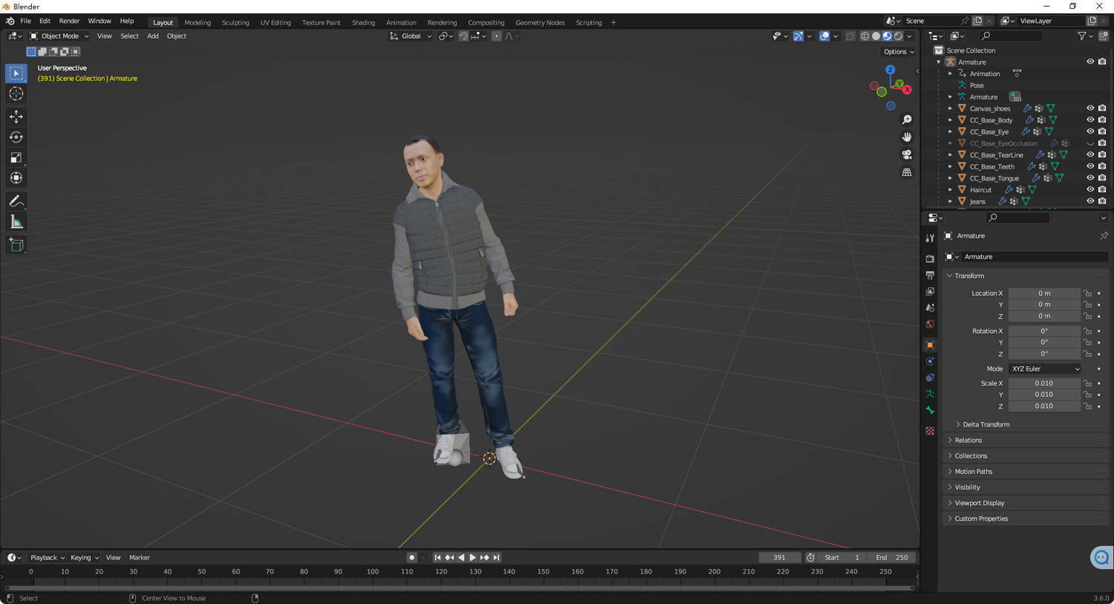The image size is (1114, 604).
Task: Open the Bone properties tab
Action: point(930,410)
